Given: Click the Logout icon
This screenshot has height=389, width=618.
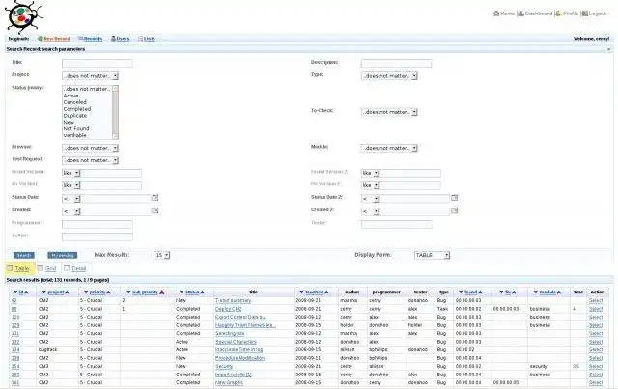Looking at the screenshot, I should tap(584, 14).
